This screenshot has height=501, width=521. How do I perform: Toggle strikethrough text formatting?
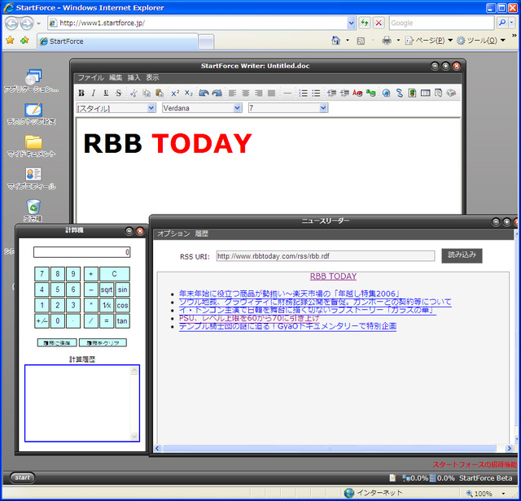click(119, 94)
